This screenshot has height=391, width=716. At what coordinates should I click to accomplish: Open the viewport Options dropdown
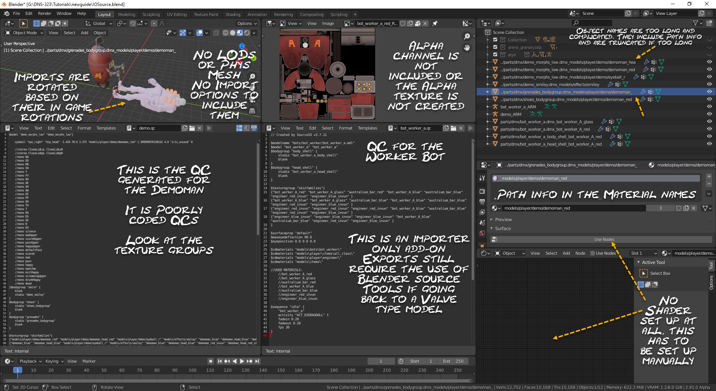[247, 23]
